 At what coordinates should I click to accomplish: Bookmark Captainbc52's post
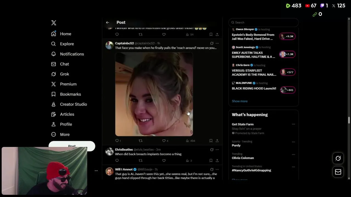point(211,141)
